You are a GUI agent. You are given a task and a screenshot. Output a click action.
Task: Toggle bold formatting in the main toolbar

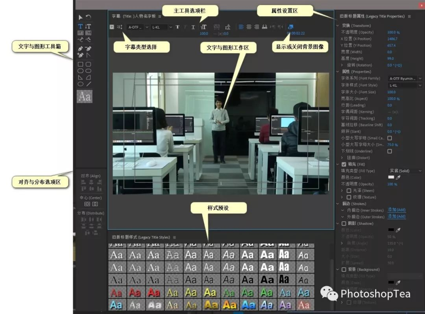[x=177, y=27]
